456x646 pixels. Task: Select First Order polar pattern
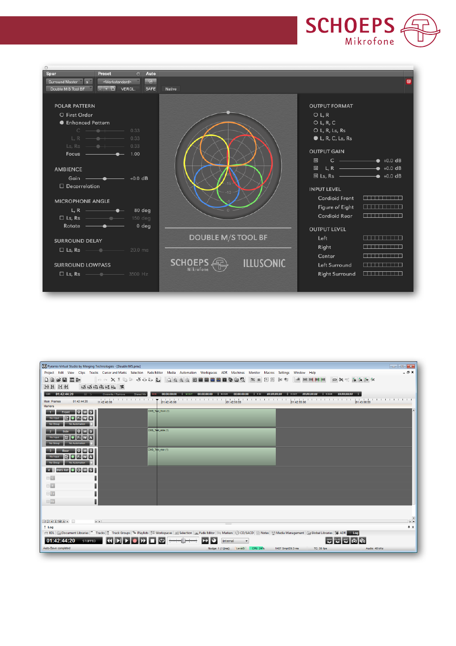pyautogui.click(x=62, y=115)
